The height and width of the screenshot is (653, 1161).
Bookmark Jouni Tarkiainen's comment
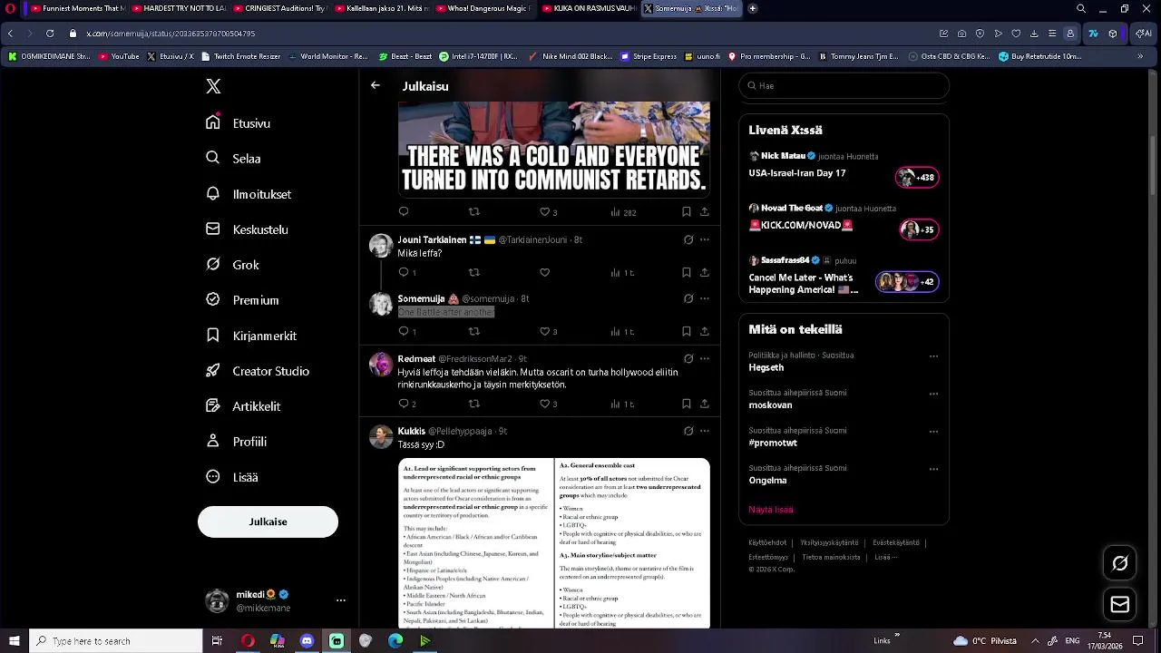[x=686, y=272]
